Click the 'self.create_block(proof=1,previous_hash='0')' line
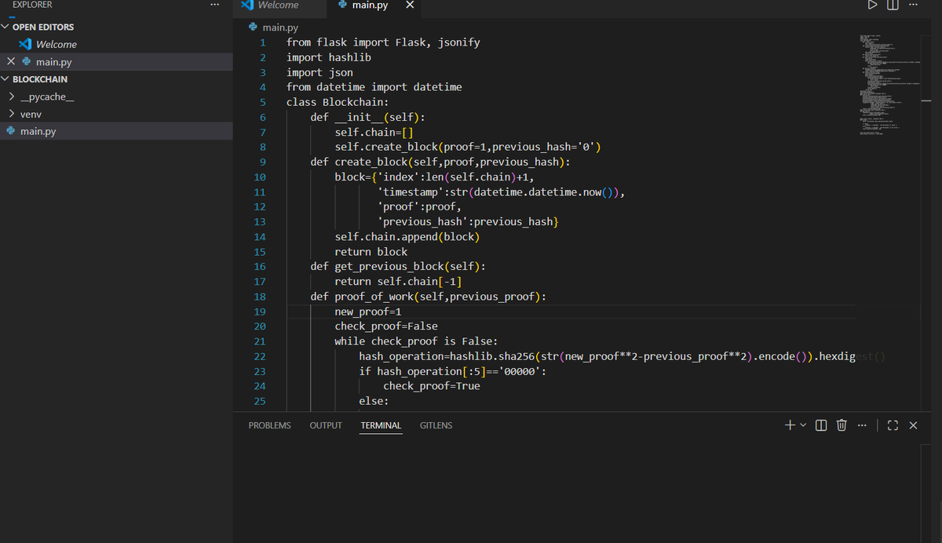The height and width of the screenshot is (543, 942). [468, 147]
